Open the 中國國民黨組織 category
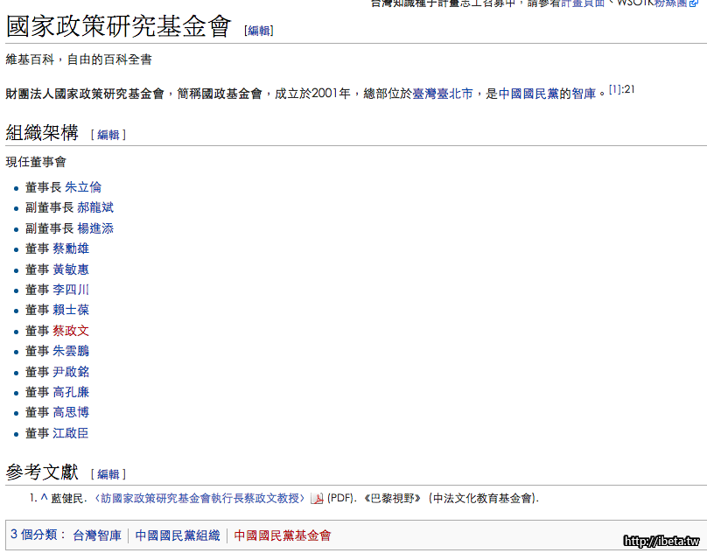 [178, 535]
